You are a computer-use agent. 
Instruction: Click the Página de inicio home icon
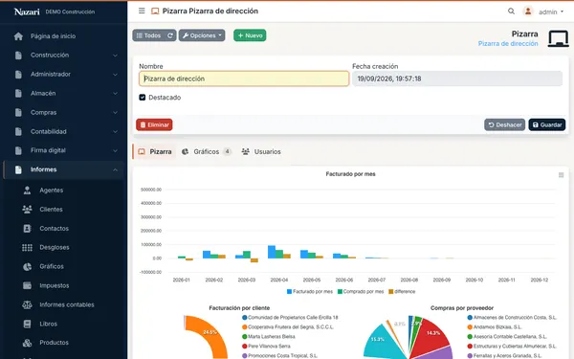click(18, 36)
